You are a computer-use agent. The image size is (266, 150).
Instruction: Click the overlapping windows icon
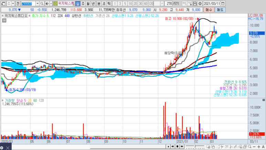(x=213, y=147)
